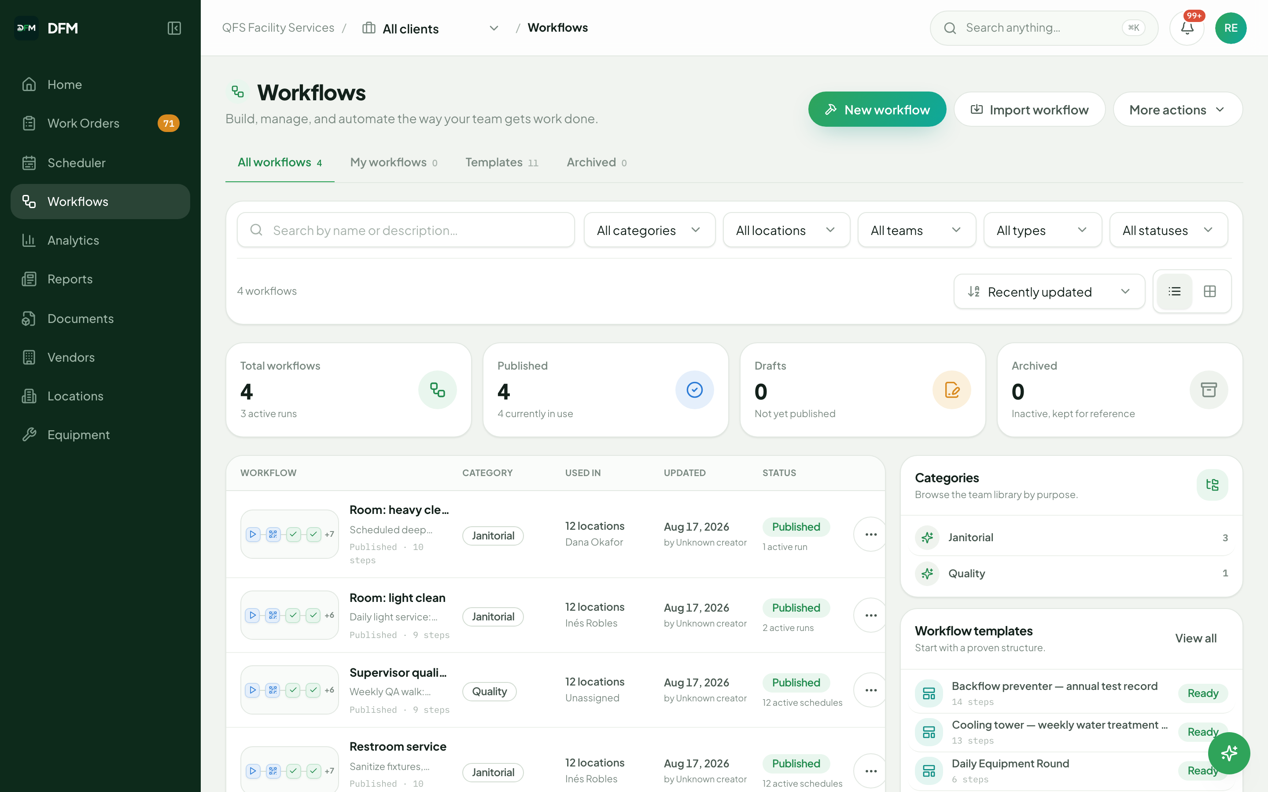Screen dimensions: 1268x792
Task: Open Work Orders in sidebar
Action: 100,123
